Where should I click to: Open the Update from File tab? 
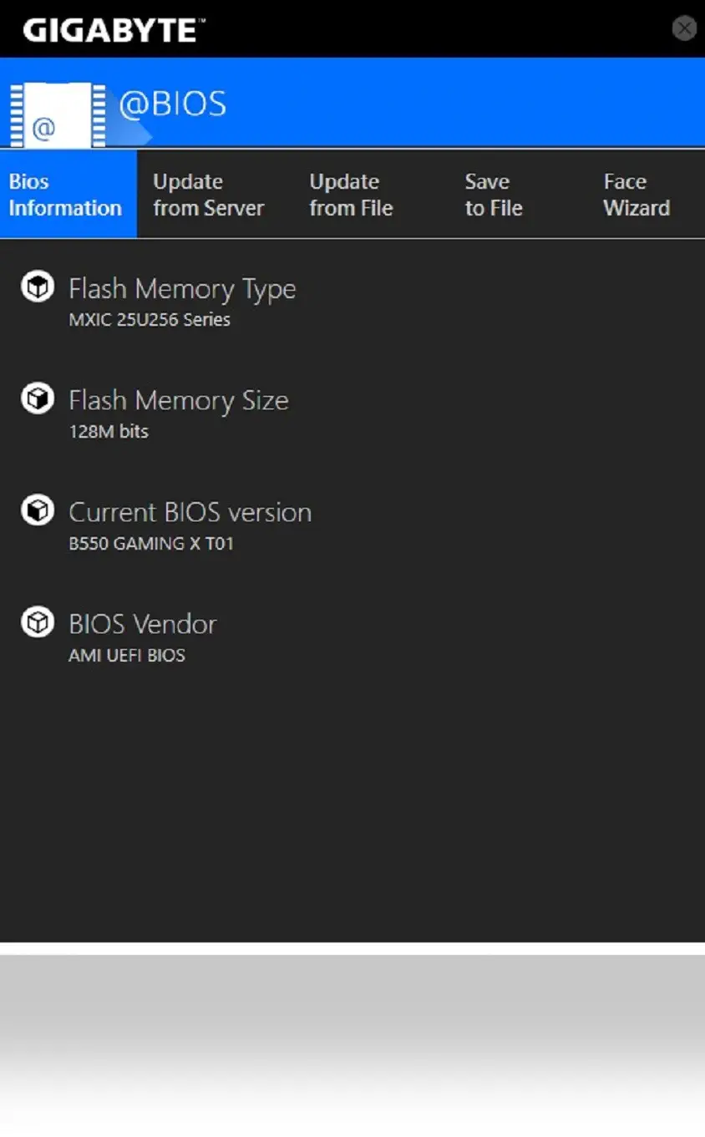(x=351, y=195)
